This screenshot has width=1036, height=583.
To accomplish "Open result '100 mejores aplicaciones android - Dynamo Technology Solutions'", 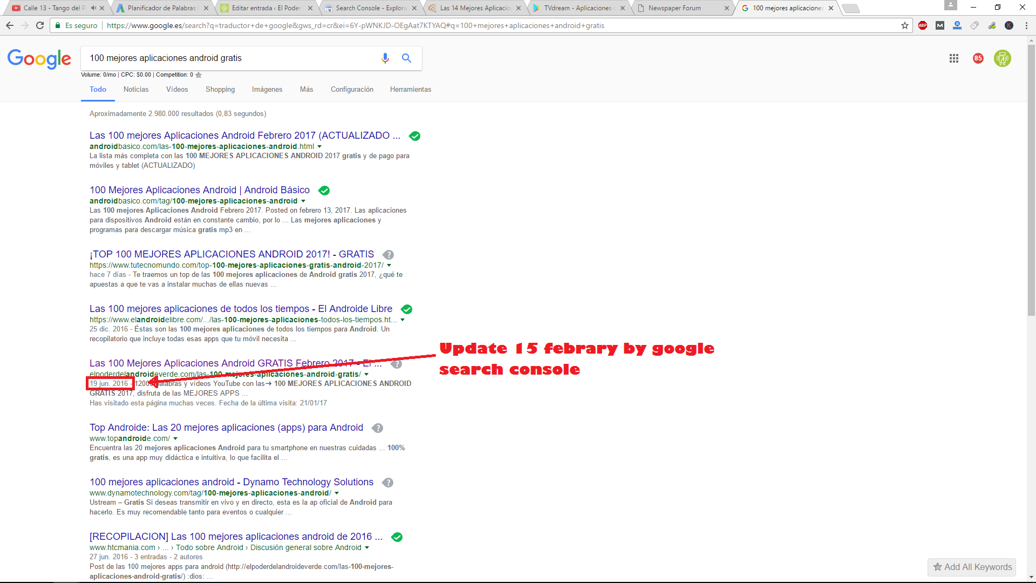I will click(231, 482).
